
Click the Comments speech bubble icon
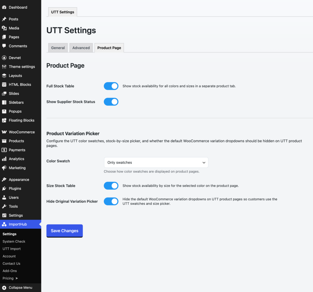click(4, 46)
